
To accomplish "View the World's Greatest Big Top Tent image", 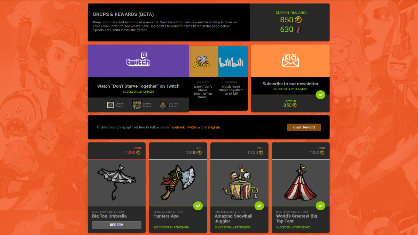I will pyautogui.click(x=301, y=183).
